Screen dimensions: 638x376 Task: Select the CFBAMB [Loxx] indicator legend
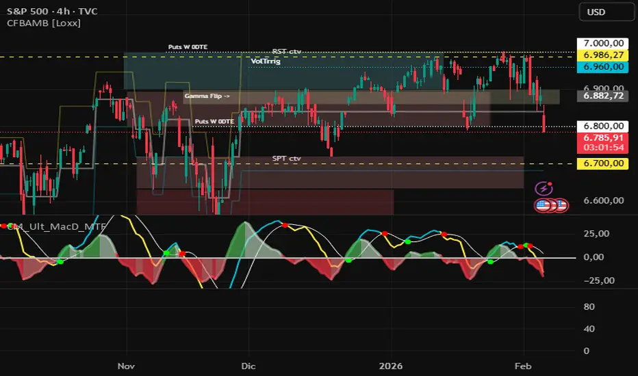[44, 23]
